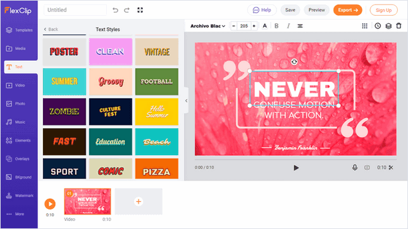The height and width of the screenshot is (229, 408).
Task: Click the orange Export button
Action: tap(348, 10)
